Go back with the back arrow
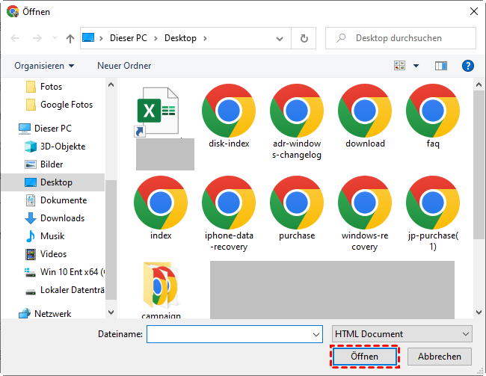The width and height of the screenshot is (486, 376). pyautogui.click(x=15, y=38)
